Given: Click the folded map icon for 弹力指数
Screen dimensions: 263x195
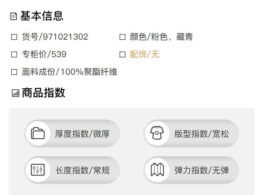Looking at the screenshot, I should (157, 170).
